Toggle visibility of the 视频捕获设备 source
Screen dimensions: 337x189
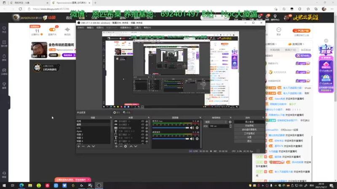tap(142, 128)
